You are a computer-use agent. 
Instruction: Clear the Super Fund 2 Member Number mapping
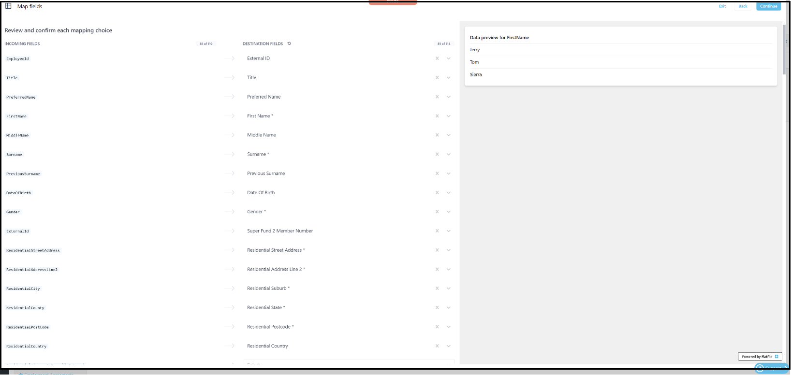click(437, 231)
